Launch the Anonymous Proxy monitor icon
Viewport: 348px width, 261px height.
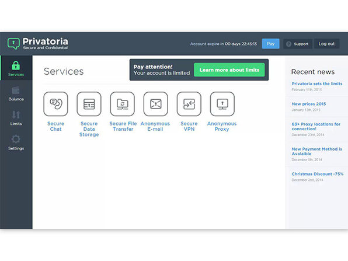(x=222, y=104)
